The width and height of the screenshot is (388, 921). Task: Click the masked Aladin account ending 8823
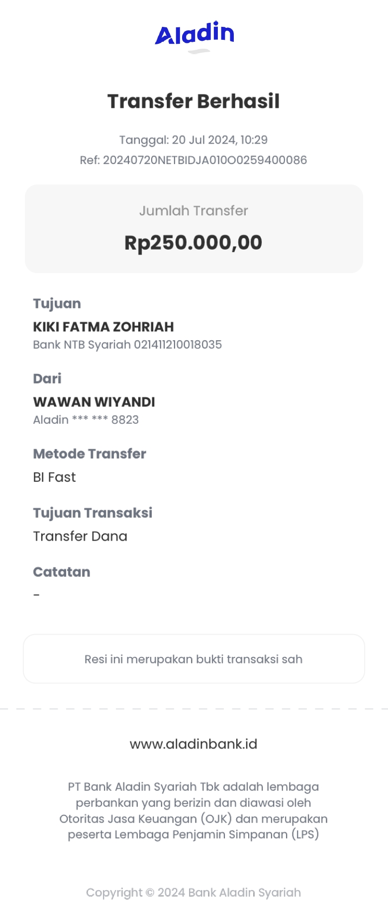pos(86,420)
